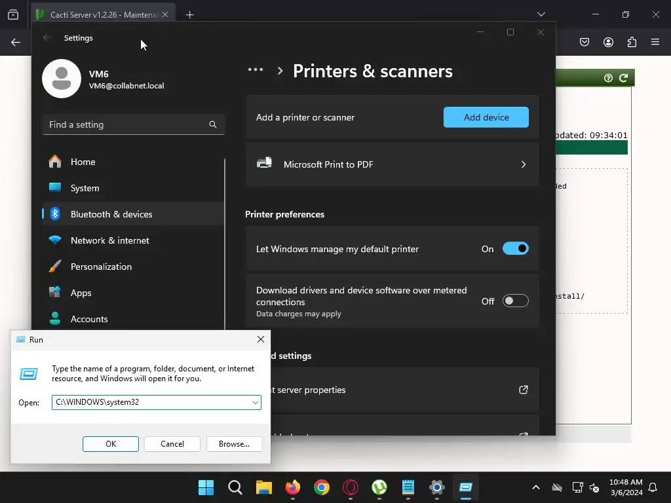Image resolution: width=671 pixels, height=503 pixels.
Task: Open Firefox extensions puzzle icon
Action: (632, 42)
